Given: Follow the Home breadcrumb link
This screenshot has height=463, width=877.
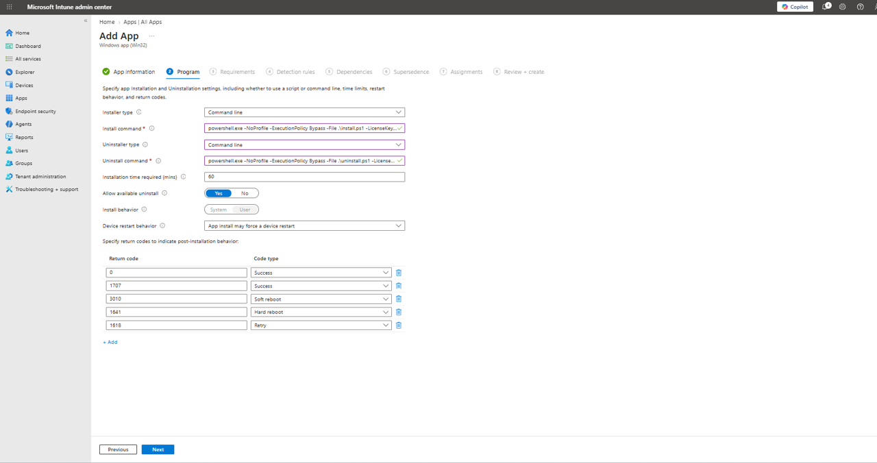Looking at the screenshot, I should pos(107,22).
